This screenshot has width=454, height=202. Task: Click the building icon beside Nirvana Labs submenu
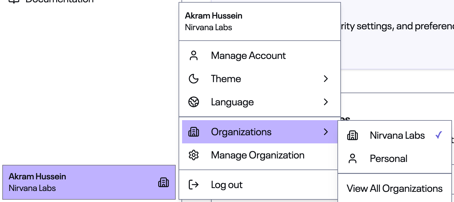(x=352, y=136)
